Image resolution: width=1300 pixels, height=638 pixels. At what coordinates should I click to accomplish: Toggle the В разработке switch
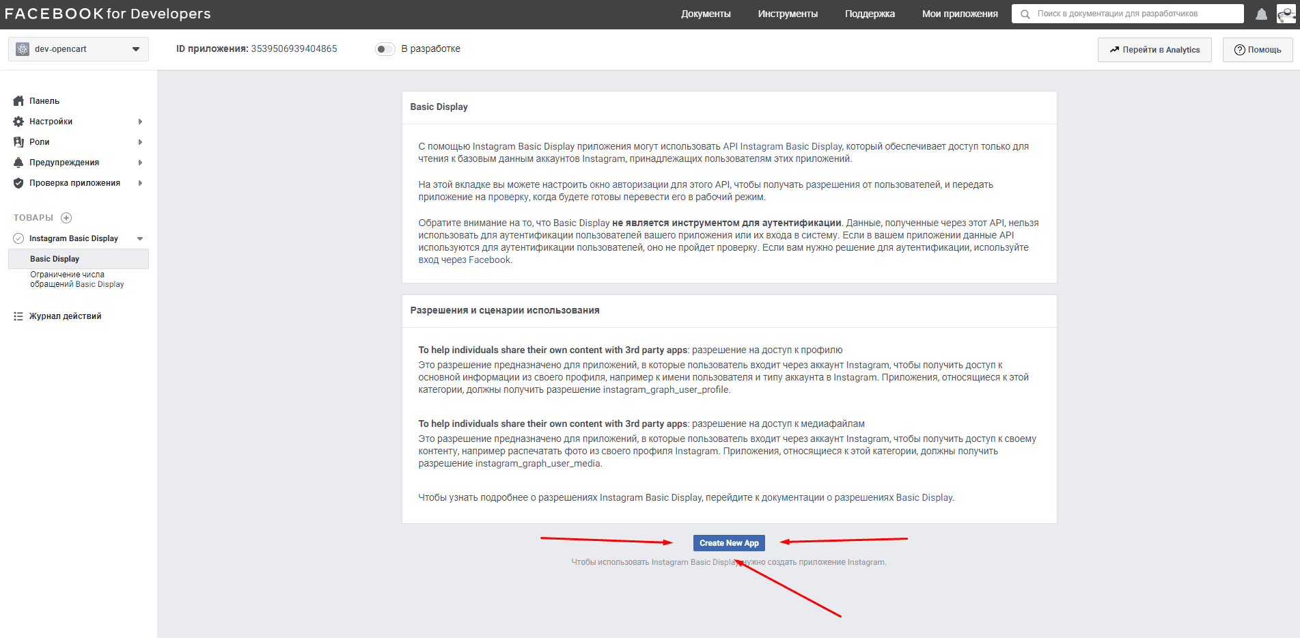pyautogui.click(x=385, y=49)
